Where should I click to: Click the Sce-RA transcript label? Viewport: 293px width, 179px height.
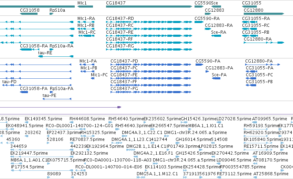pos(219,32)
